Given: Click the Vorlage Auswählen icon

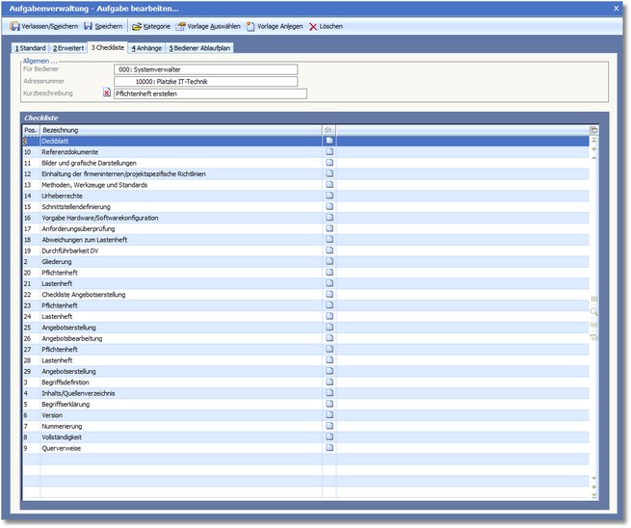Looking at the screenshot, I should click(181, 26).
